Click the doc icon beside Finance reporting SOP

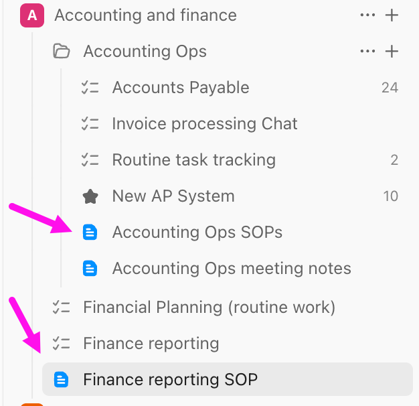tap(61, 380)
